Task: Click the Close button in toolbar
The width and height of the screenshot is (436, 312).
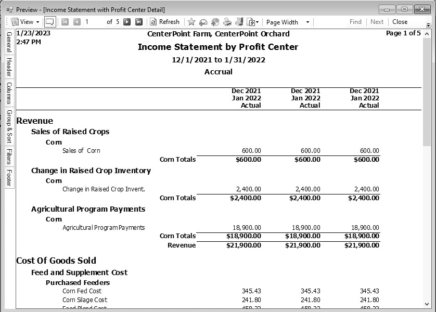Action: point(400,22)
